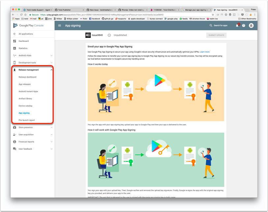The image size is (268, 212).
Task: Click the Submit Update button
Action: (x=216, y=35)
